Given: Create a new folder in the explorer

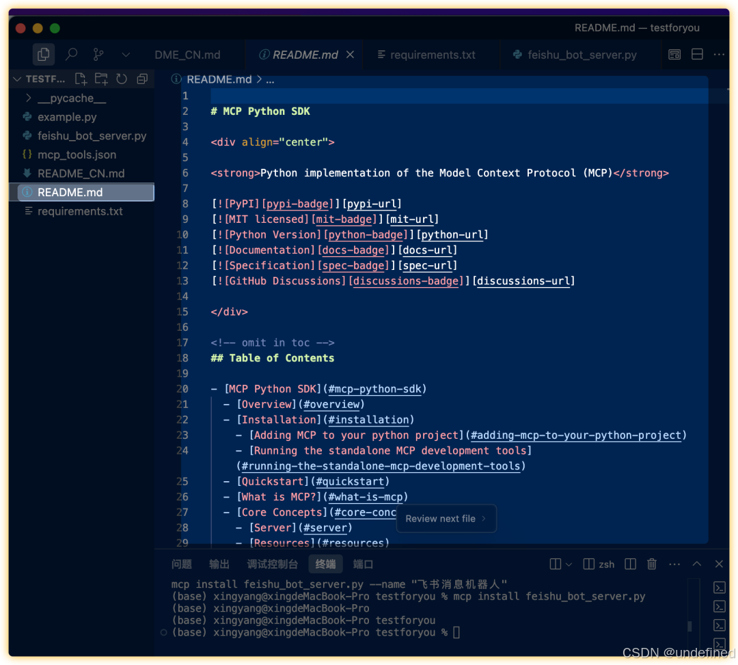Looking at the screenshot, I should (x=101, y=79).
